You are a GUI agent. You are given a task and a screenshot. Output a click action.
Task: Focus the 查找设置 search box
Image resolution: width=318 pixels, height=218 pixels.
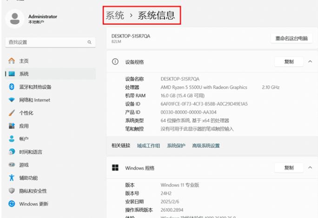tap(50, 42)
